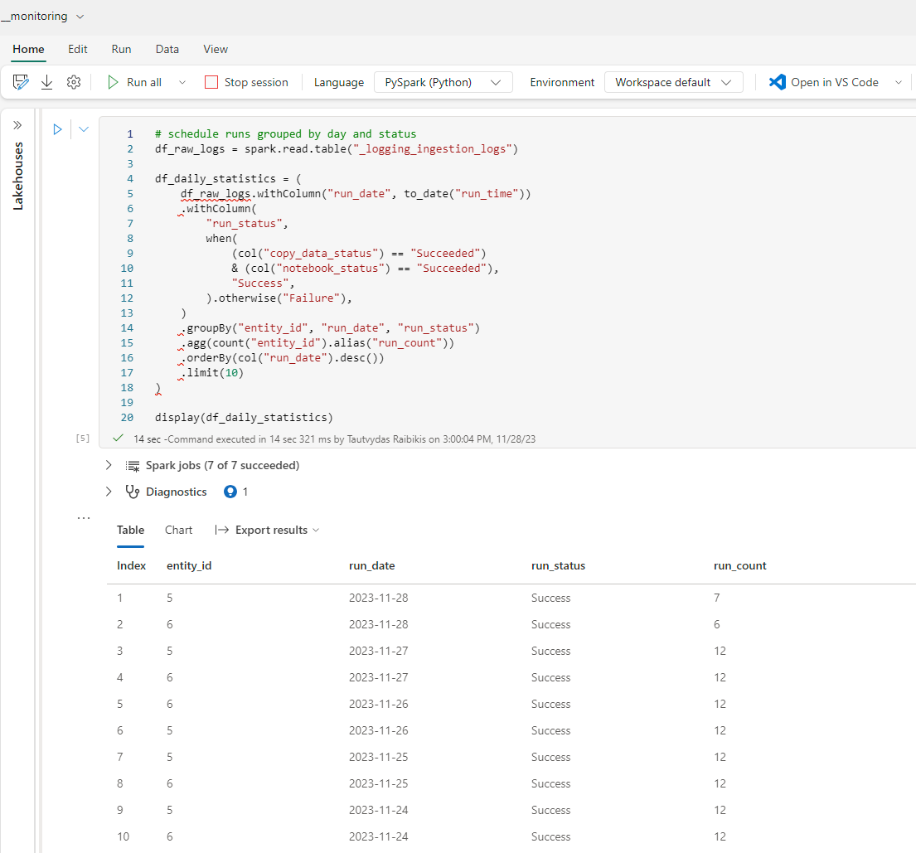This screenshot has width=916, height=853.
Task: Click the VS Code logo icon
Action: (777, 82)
